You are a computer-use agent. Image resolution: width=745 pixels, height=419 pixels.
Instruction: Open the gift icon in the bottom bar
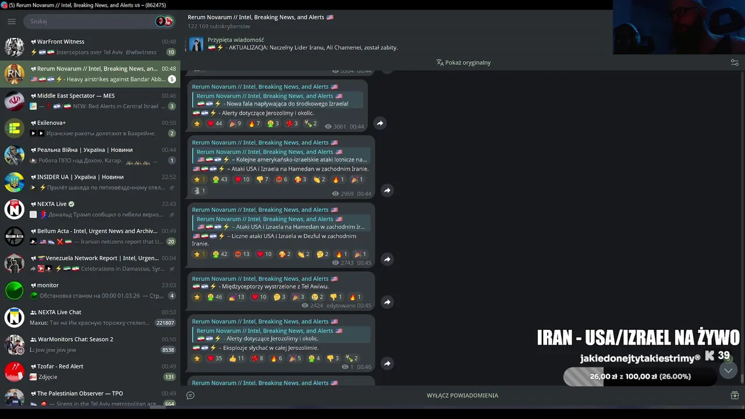pyautogui.click(x=735, y=395)
